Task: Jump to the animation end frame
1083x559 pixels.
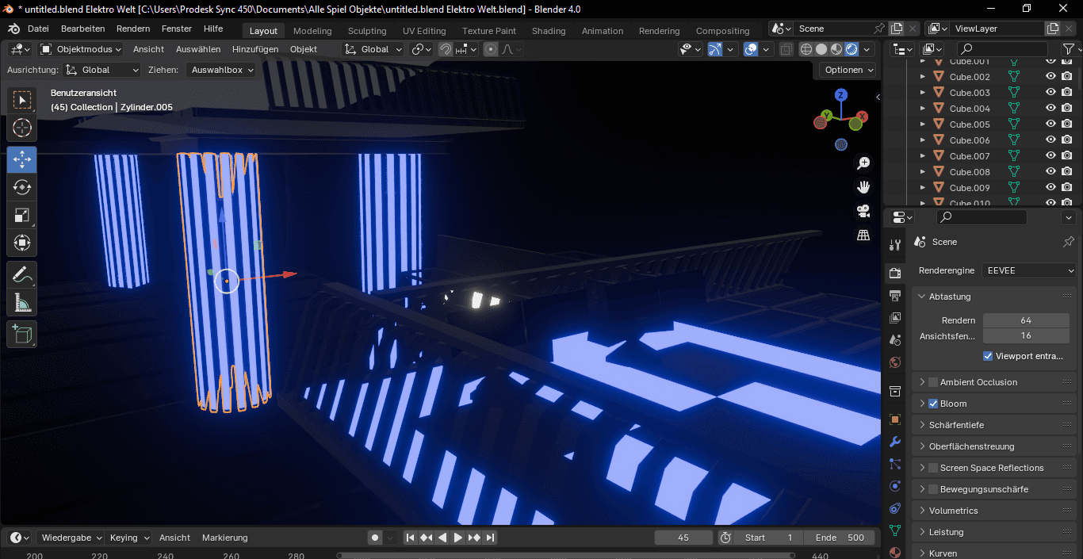Action: pos(490,538)
